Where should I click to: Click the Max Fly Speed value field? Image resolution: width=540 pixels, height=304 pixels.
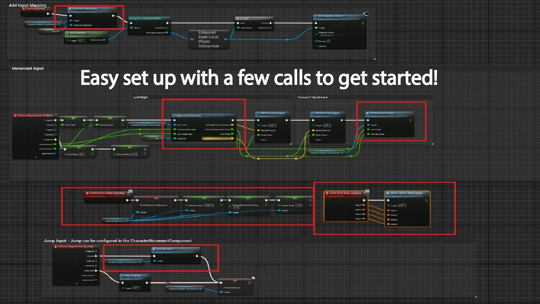(x=208, y=205)
